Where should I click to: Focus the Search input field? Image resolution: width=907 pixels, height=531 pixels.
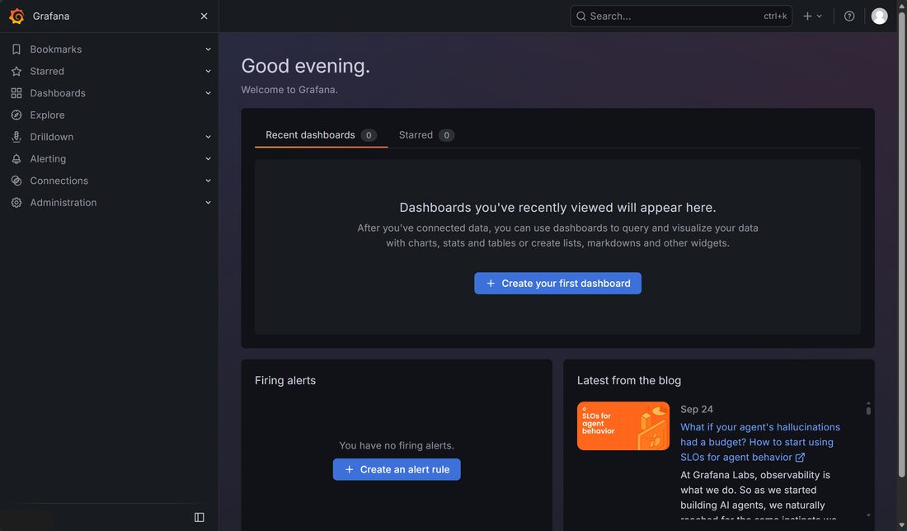[681, 16]
